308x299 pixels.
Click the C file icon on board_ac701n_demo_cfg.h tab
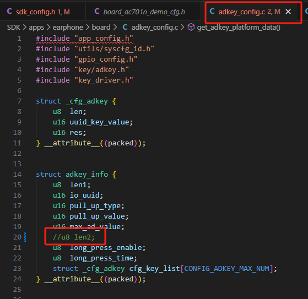(x=97, y=12)
